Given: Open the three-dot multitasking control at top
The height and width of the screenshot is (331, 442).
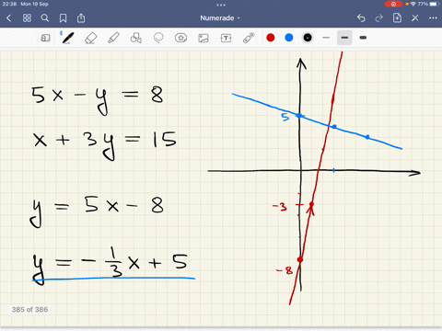Looking at the screenshot, I should 221,5.
